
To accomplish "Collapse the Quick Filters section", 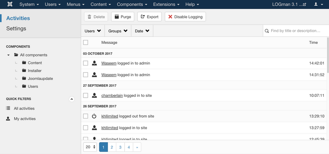I will pos(72,99).
